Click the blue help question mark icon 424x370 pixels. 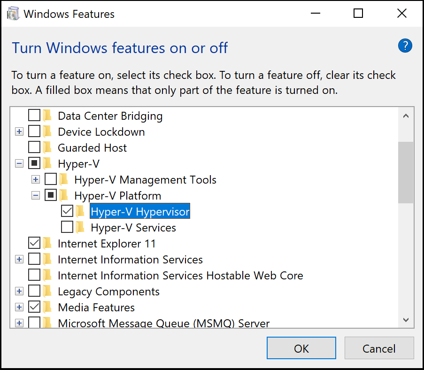[405, 46]
